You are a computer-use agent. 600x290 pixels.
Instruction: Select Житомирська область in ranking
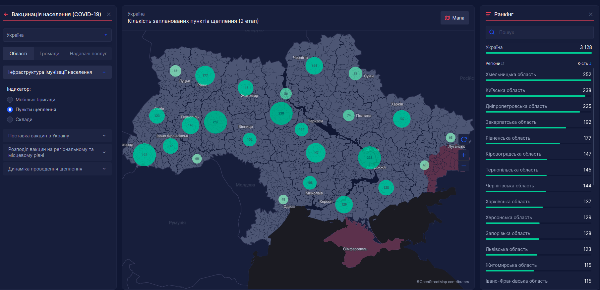coord(539,266)
